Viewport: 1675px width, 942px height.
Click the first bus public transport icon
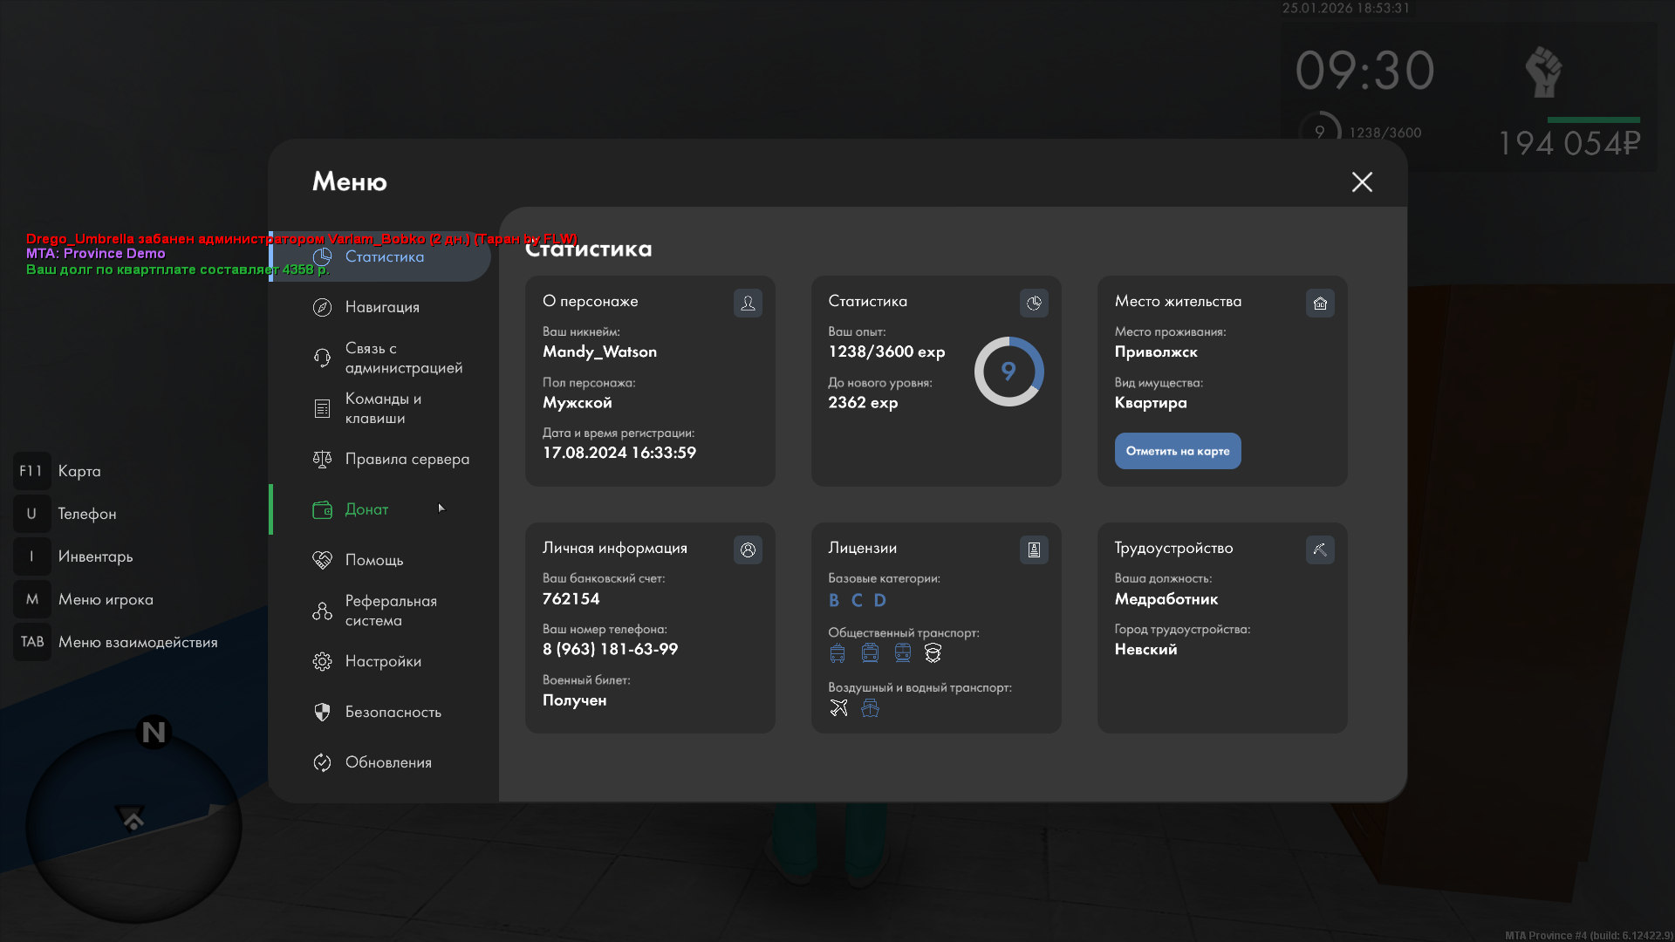(837, 653)
